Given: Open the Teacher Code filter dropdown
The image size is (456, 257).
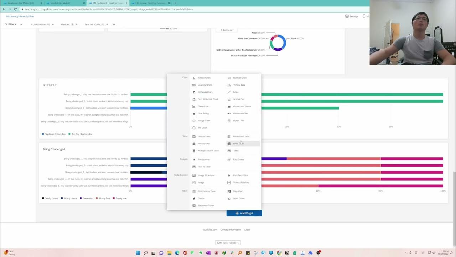Looking at the screenshot, I should [x=96, y=25].
